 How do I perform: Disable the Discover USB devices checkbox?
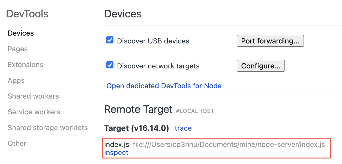tap(110, 40)
